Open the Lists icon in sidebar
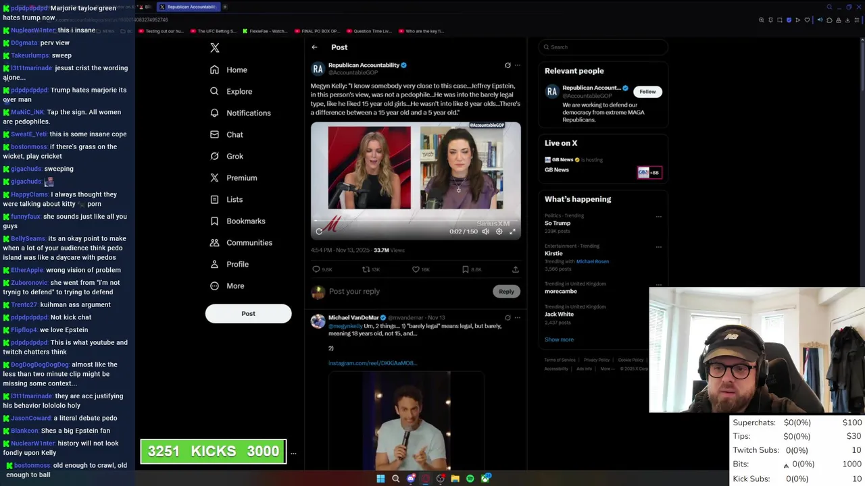The height and width of the screenshot is (486, 865). click(x=214, y=199)
